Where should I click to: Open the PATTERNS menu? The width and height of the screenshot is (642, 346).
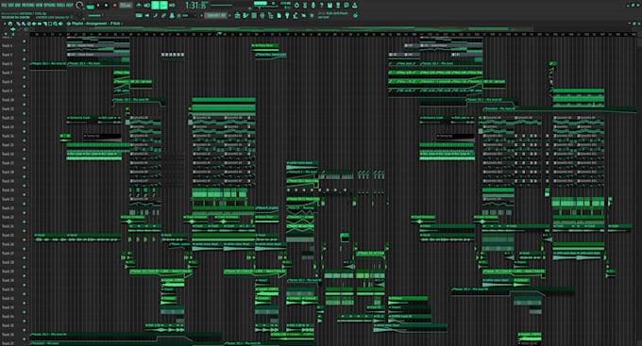[x=28, y=5]
